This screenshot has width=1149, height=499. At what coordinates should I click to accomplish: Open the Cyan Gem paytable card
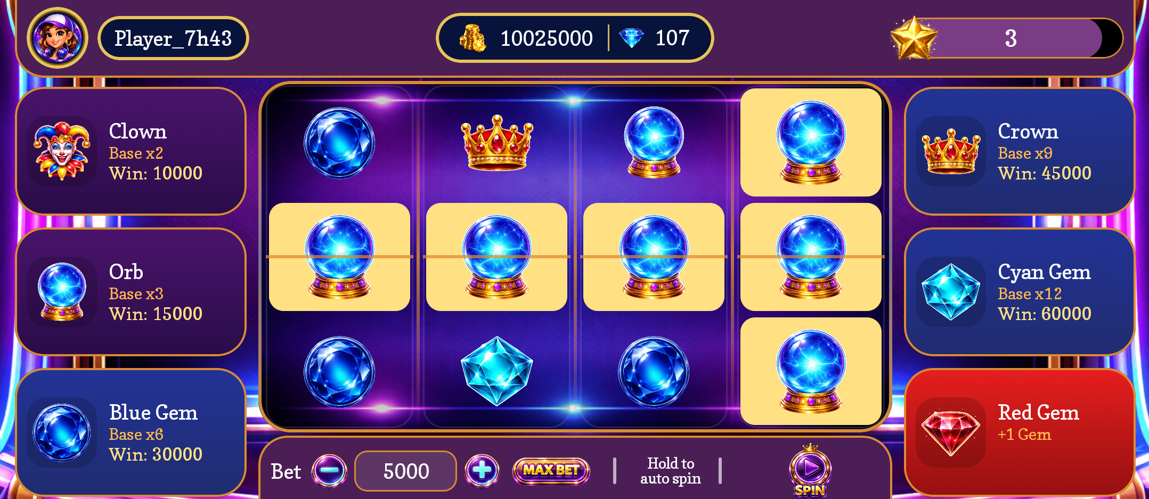click(1019, 292)
